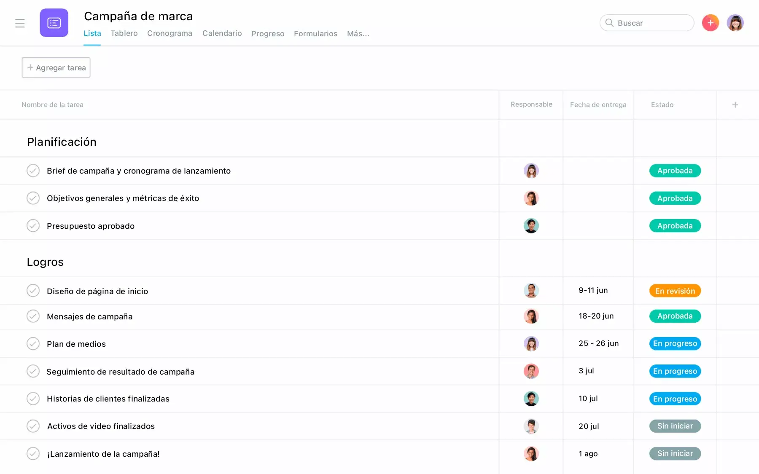
Task: Switch to the Progreso tab
Action: pyautogui.click(x=268, y=34)
